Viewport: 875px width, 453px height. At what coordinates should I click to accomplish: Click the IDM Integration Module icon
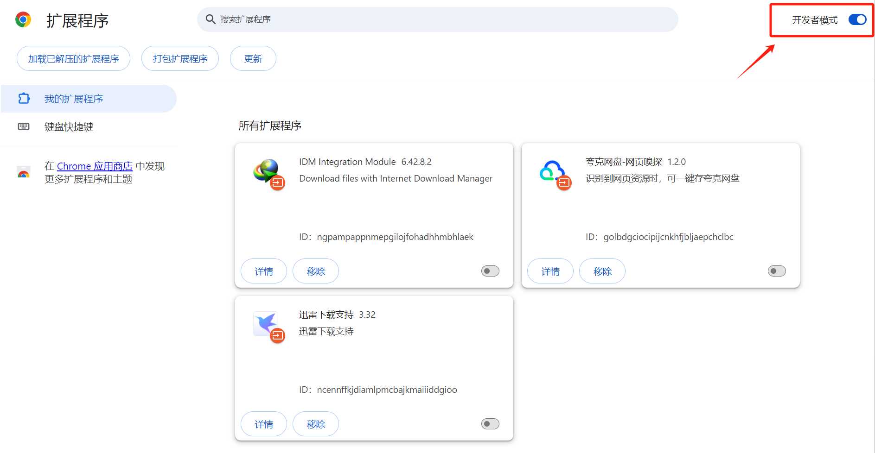tap(266, 171)
